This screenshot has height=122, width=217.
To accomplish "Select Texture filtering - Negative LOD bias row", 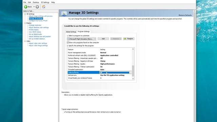I will pos(100,61).
